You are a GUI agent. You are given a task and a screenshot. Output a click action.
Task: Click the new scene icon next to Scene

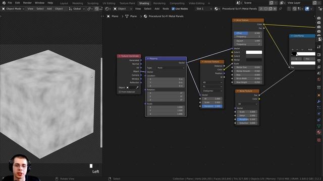pyautogui.click(x=271, y=3)
